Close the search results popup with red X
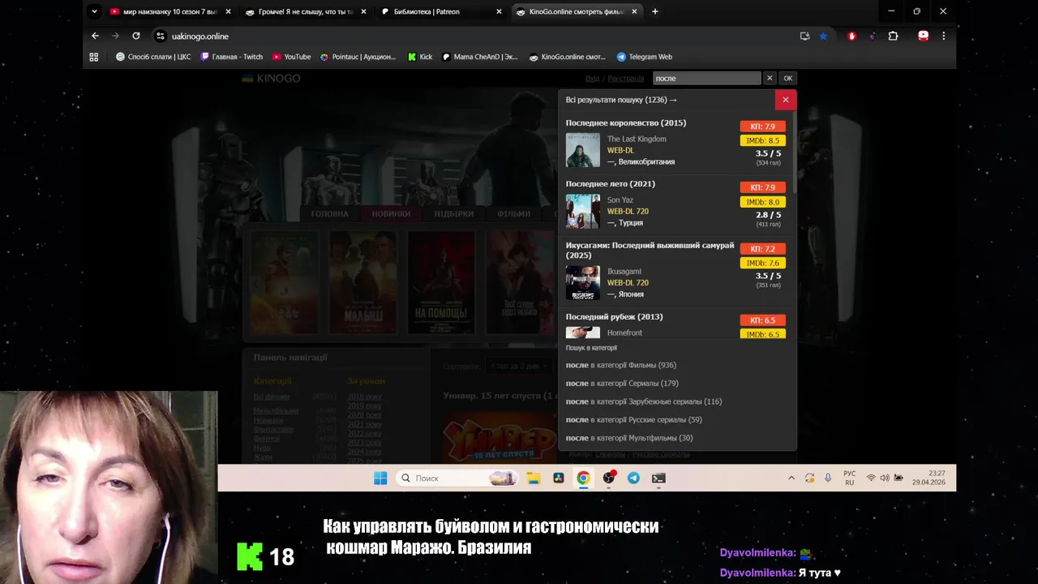The width and height of the screenshot is (1038, 584). tap(785, 100)
